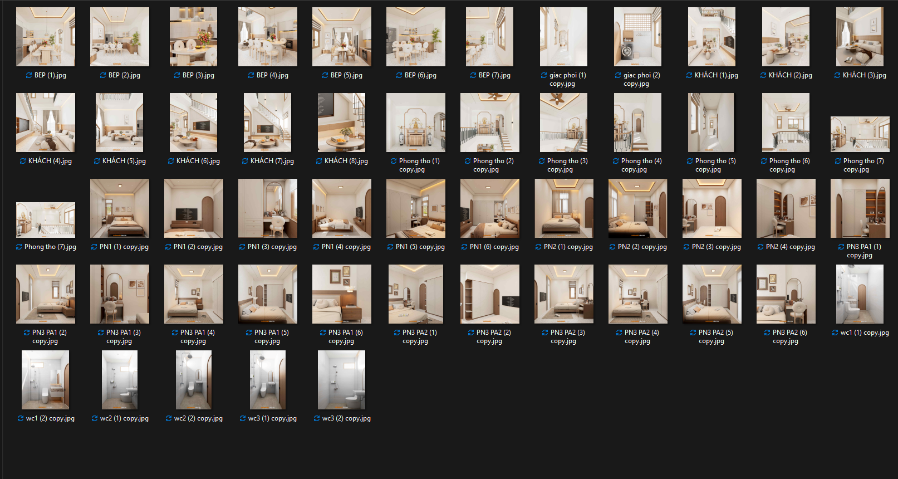Select the BEP (1).jpg thumbnail
This screenshot has width=898, height=479.
click(46, 37)
